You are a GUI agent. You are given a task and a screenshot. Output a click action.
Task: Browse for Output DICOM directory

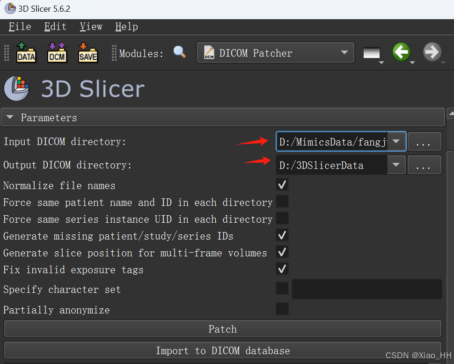point(425,165)
